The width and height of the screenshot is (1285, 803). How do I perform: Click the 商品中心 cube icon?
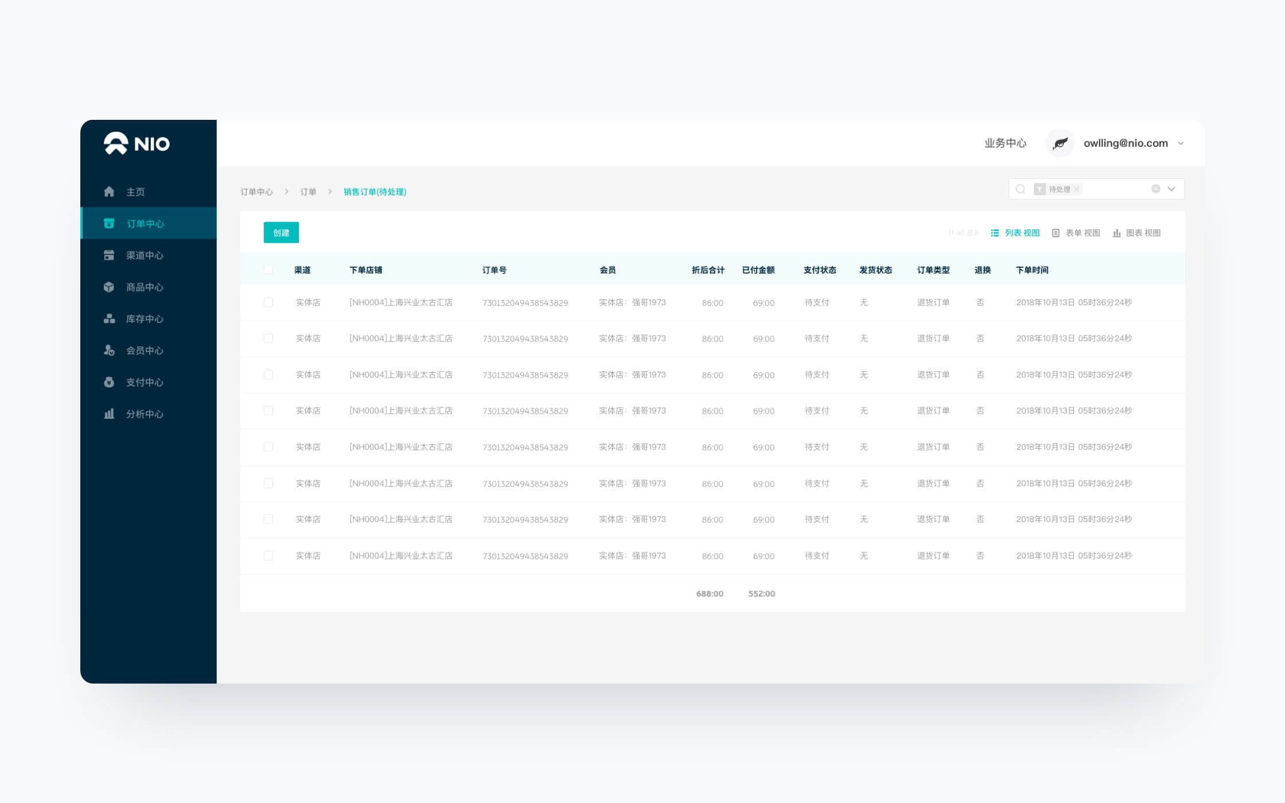(x=109, y=287)
